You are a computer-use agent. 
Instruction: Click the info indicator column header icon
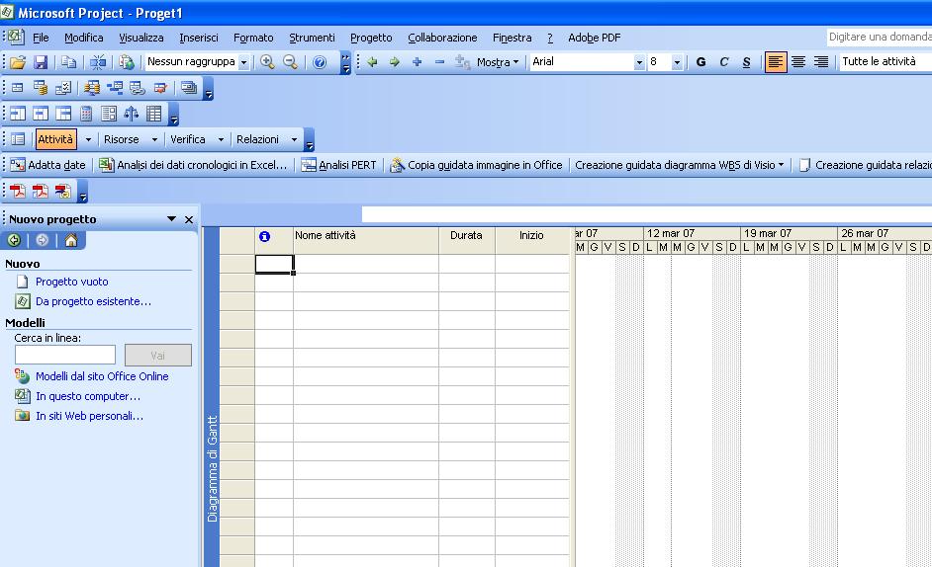264,236
